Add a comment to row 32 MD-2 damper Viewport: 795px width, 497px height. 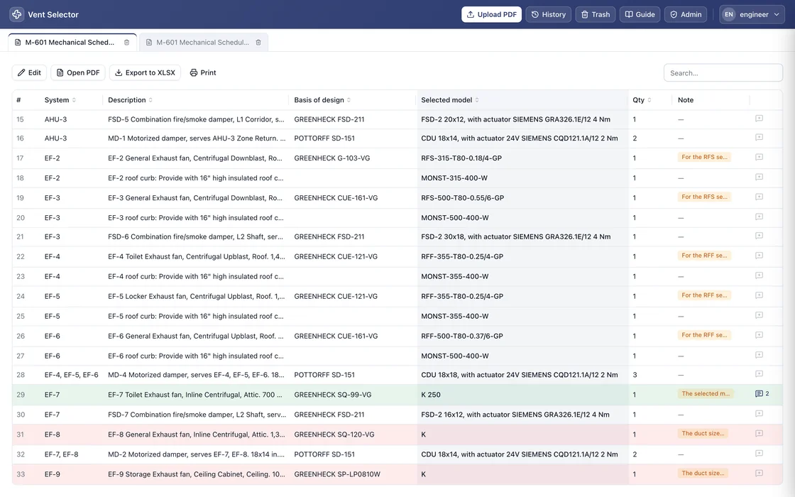click(759, 454)
